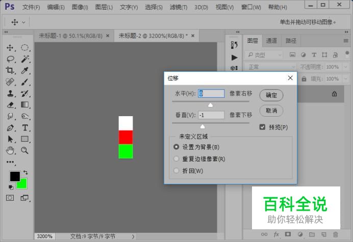The height and width of the screenshot is (242, 353).
Task: Open the layer filter type dropdown
Action: (263, 55)
